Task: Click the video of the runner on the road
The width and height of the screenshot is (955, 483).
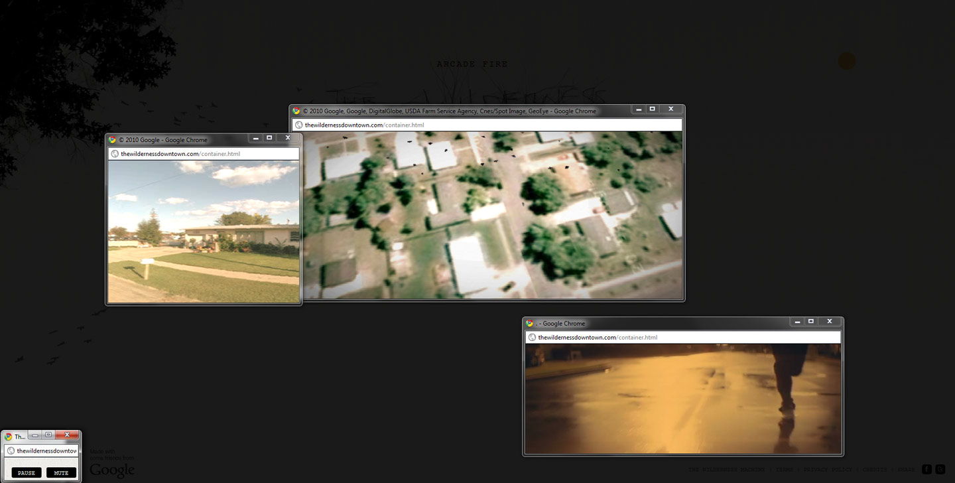Action: coord(683,399)
